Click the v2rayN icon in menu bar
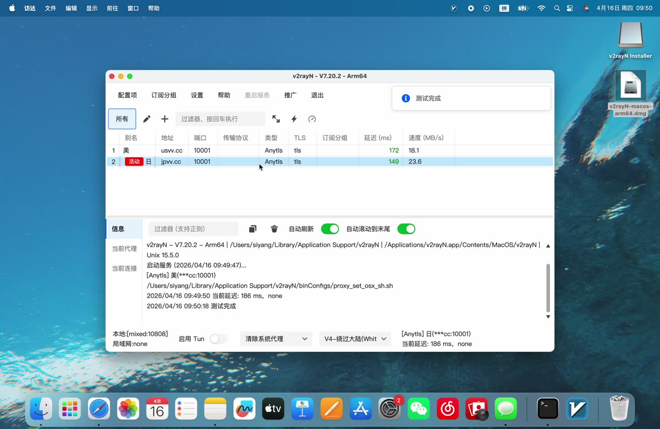The height and width of the screenshot is (429, 660). tap(454, 8)
